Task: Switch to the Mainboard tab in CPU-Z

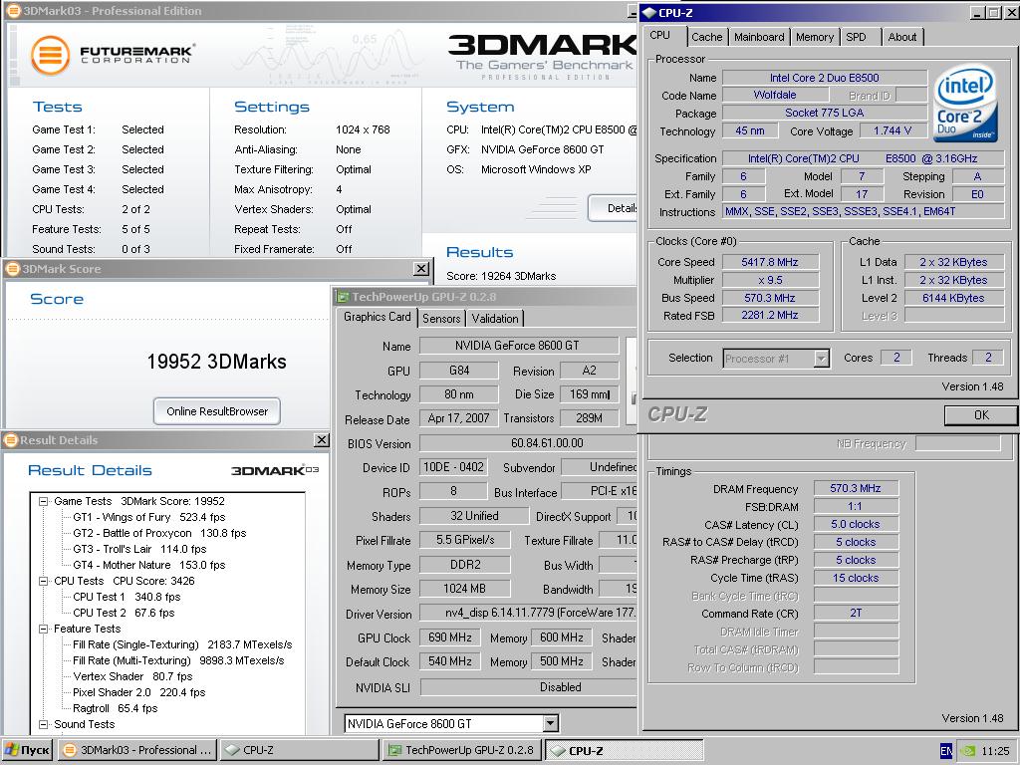Action: point(759,37)
